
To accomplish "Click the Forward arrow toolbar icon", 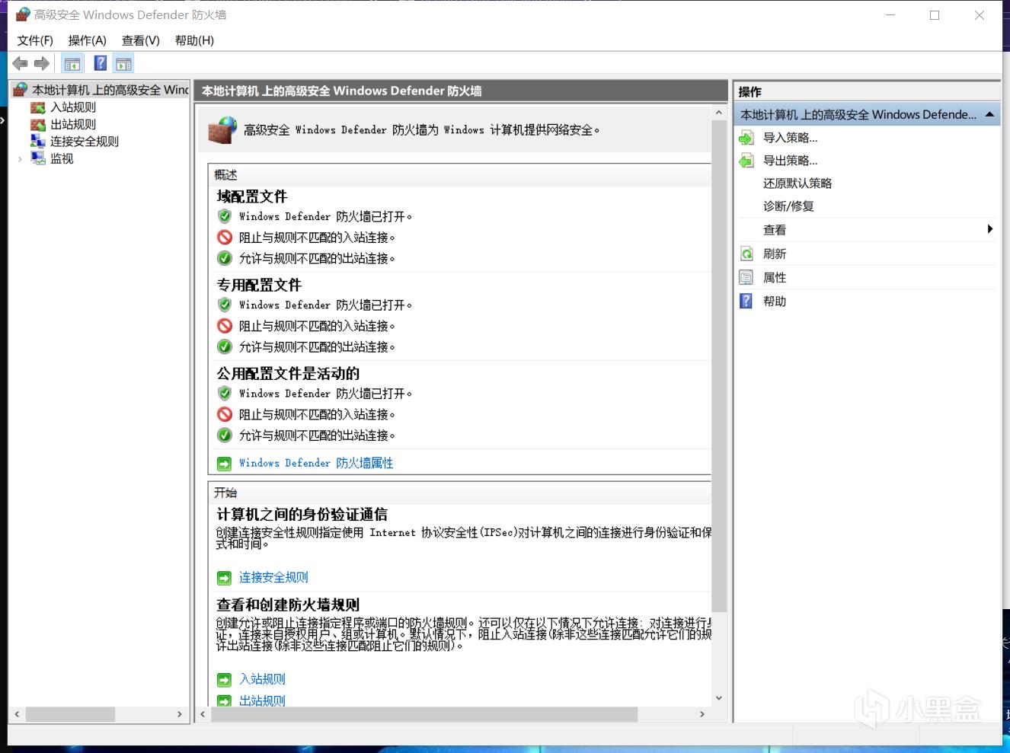I will tap(42, 63).
